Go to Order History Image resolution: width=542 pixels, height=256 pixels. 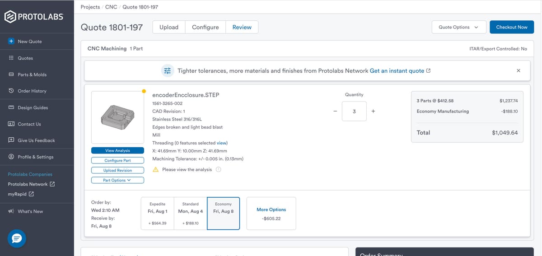pos(32,91)
